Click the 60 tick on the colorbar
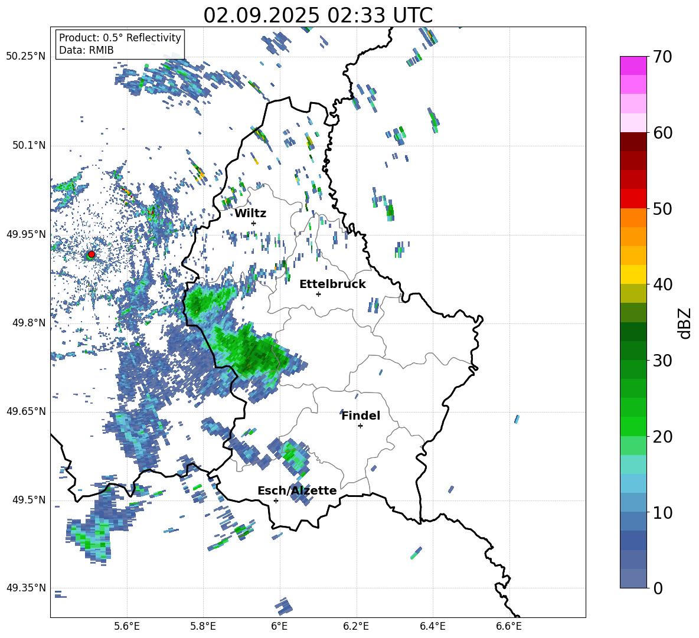Screen dimensions: 699x638 (662, 133)
